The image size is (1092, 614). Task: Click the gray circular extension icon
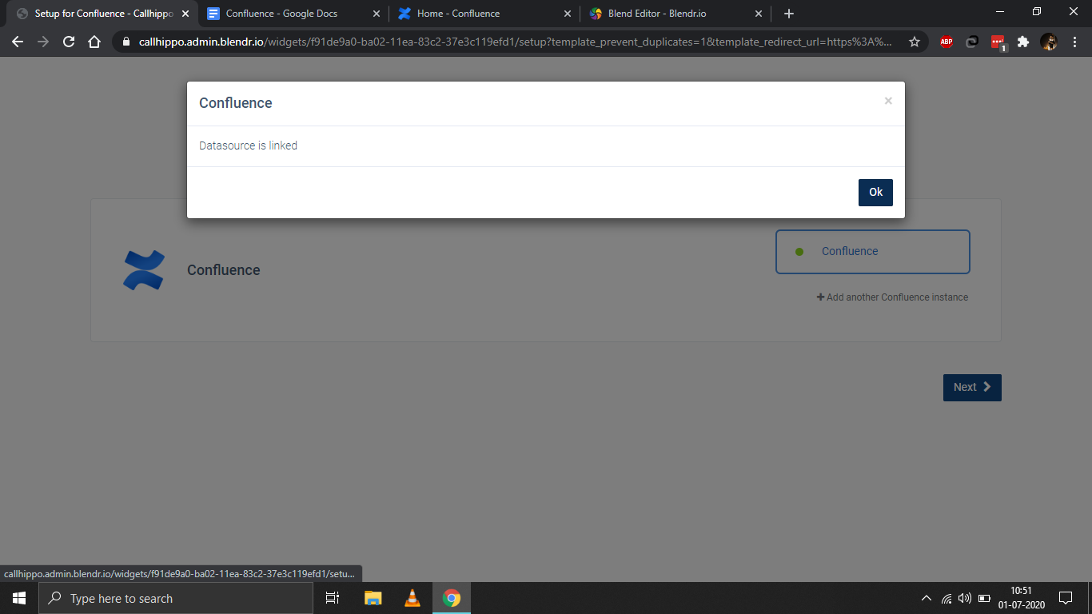(972, 42)
